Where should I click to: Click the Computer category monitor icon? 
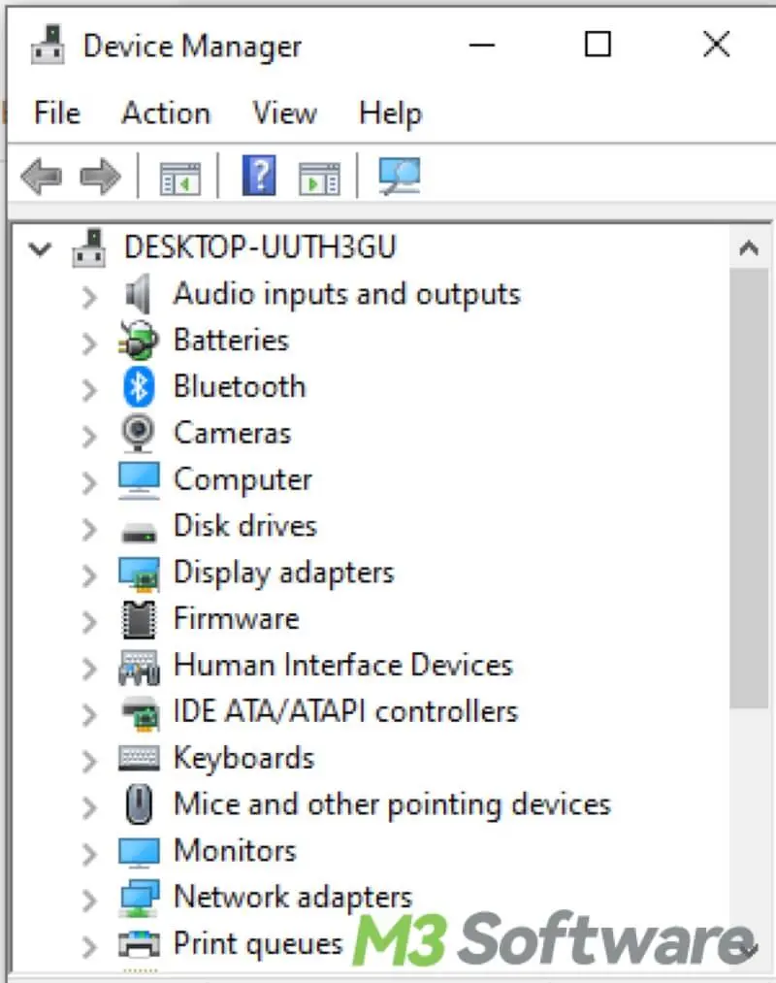coord(139,480)
